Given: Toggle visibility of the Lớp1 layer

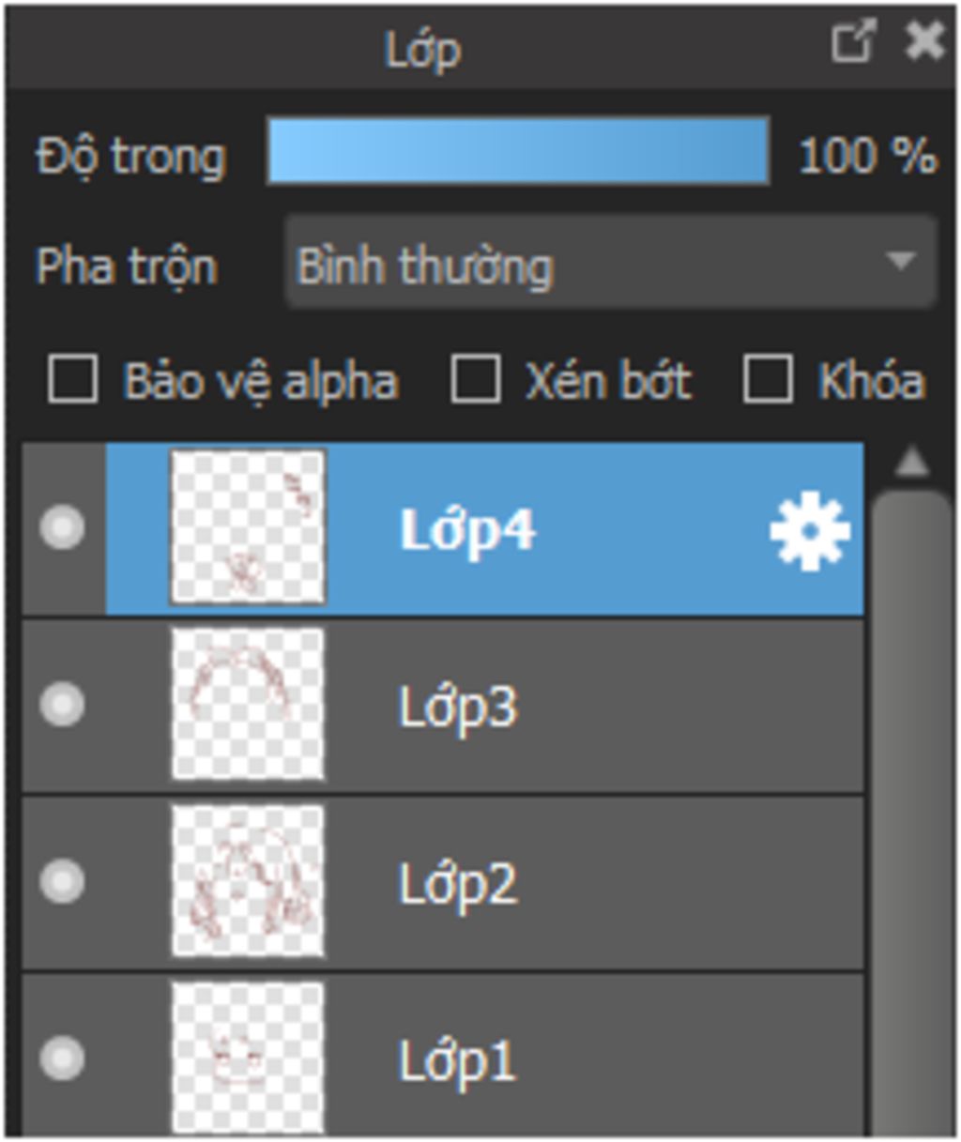Looking at the screenshot, I should (62, 1058).
